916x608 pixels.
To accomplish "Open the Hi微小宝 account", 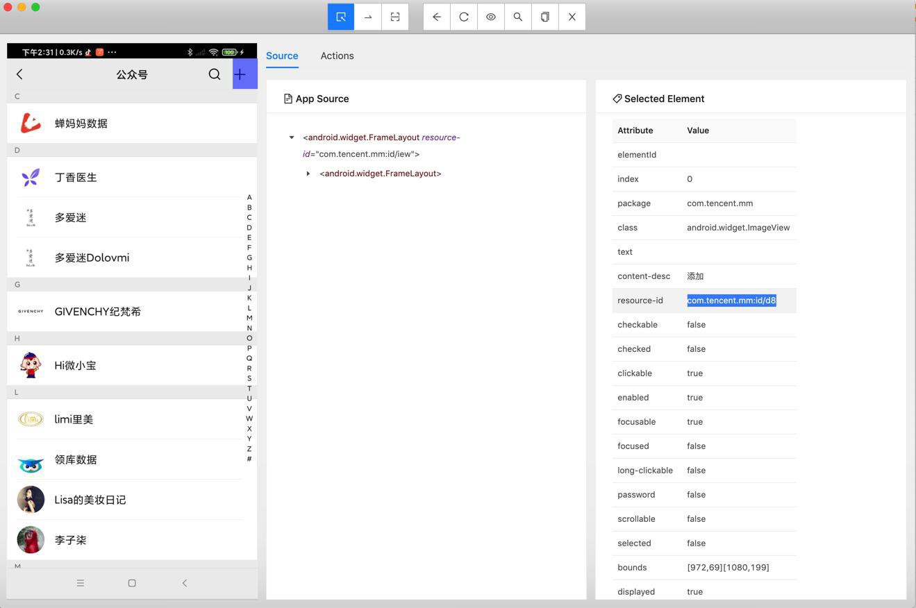I will 132,365.
